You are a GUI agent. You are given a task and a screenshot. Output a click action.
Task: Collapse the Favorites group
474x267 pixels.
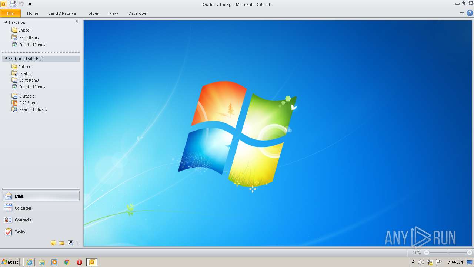tap(6, 22)
